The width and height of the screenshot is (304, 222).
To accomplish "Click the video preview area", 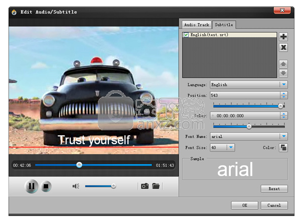I will point(94,90).
